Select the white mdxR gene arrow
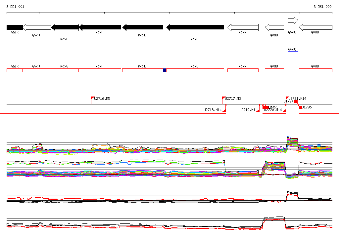339x236 pixels. tap(243, 27)
